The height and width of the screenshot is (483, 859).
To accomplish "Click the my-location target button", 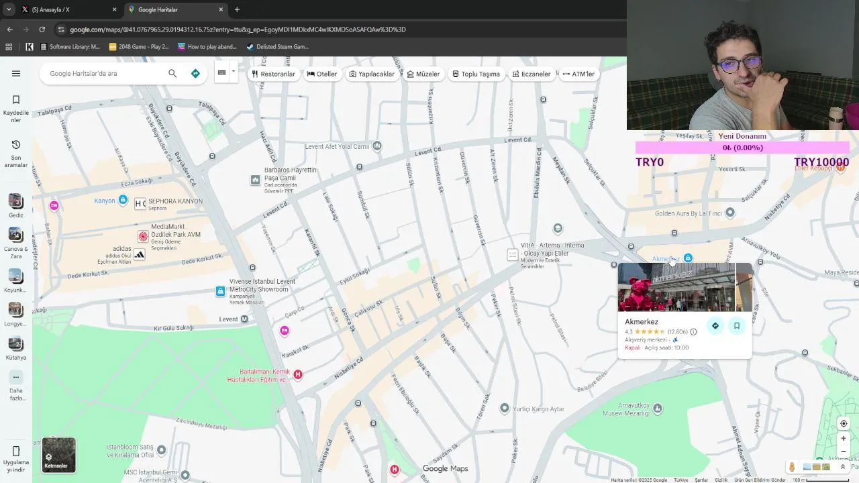I will 844,423.
